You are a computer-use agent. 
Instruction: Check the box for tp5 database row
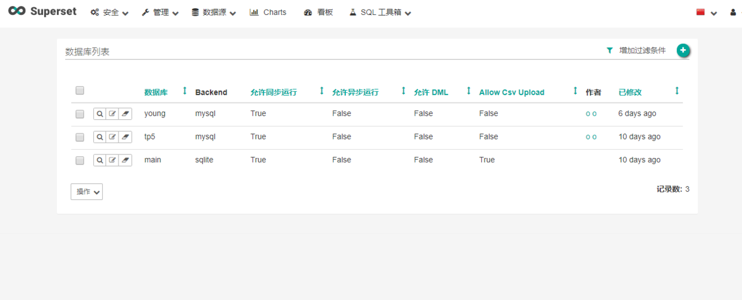(x=80, y=137)
